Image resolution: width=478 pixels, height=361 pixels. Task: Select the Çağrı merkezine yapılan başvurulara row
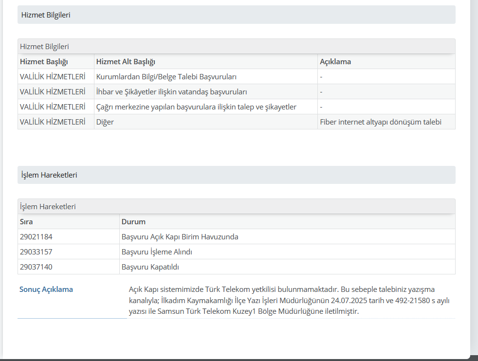point(236,107)
